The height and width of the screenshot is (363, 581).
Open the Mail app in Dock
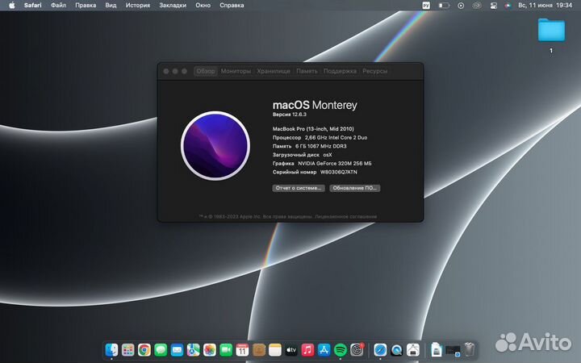[x=177, y=349]
